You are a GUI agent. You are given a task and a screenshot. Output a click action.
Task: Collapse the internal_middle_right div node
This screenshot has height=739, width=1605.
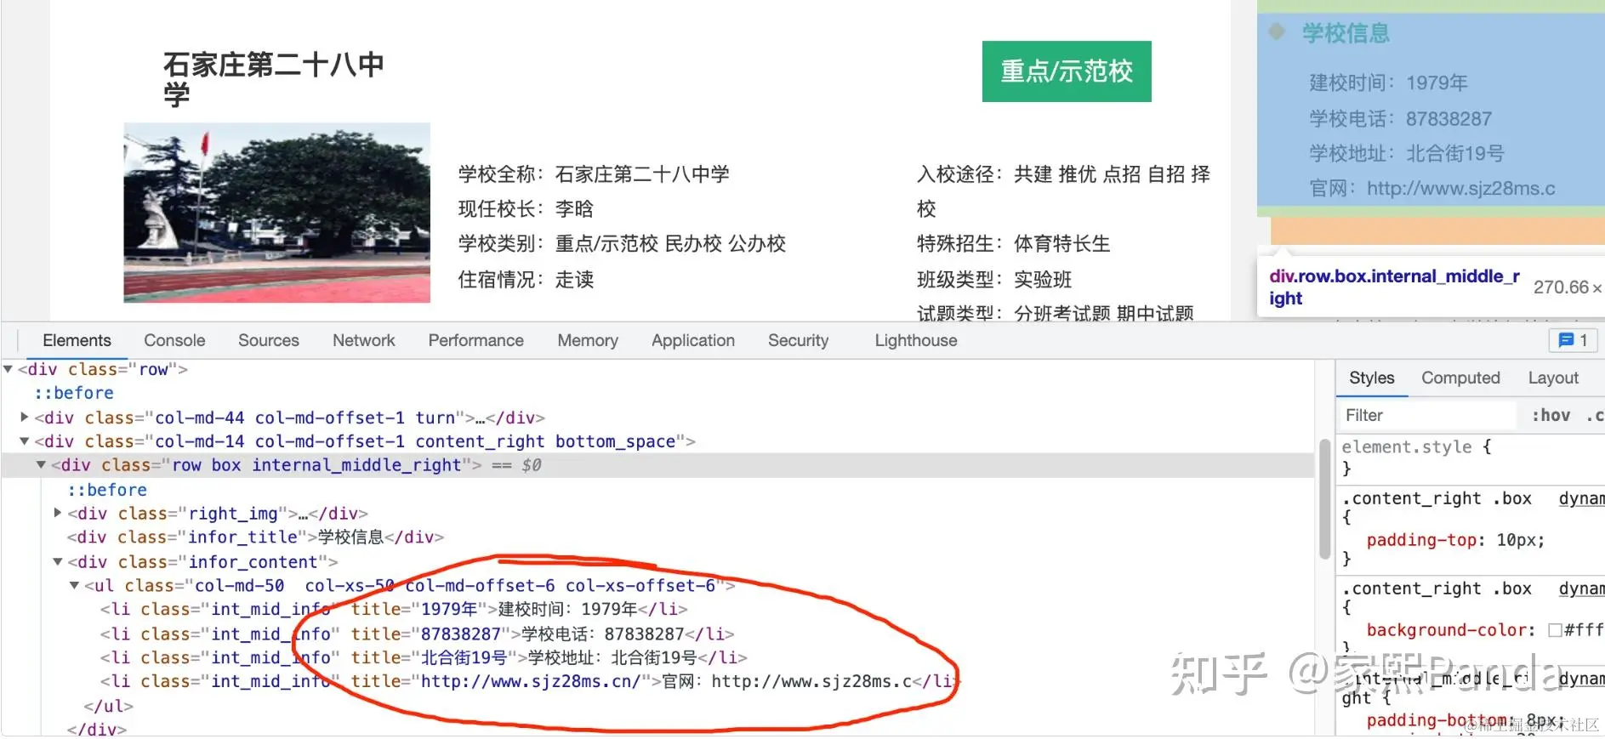point(41,464)
